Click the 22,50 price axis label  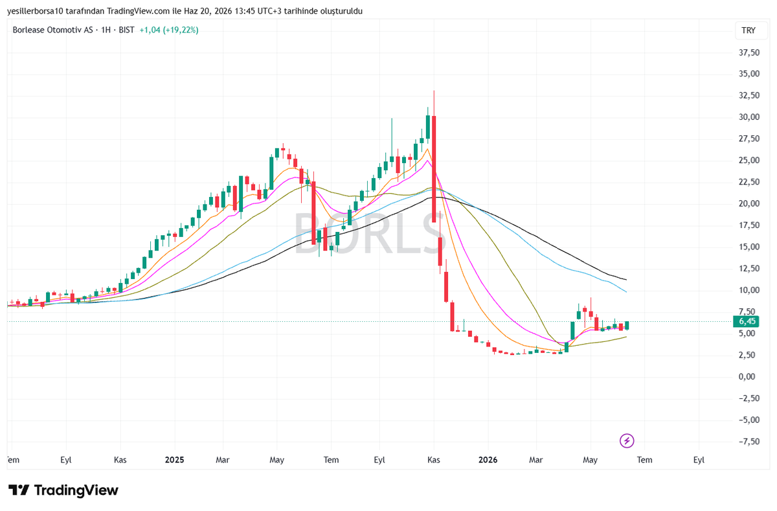tap(749, 182)
